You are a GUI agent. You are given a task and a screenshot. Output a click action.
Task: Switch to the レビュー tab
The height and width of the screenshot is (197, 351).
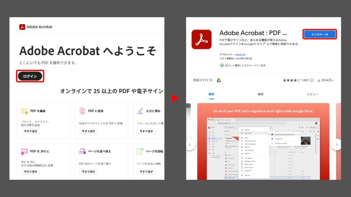click(312, 94)
